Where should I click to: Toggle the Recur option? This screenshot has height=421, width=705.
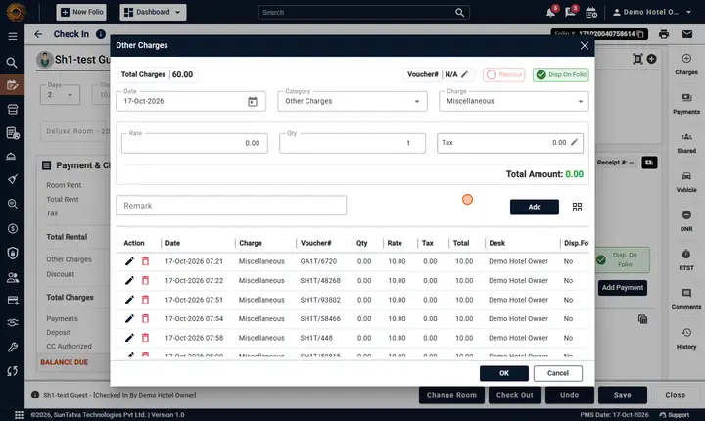(504, 74)
